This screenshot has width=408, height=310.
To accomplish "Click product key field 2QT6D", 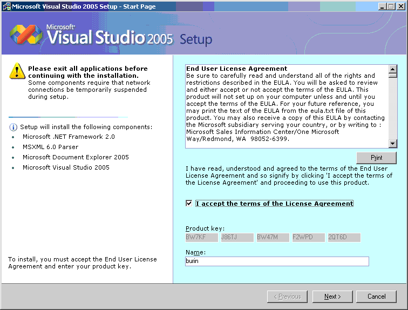I will 344,238.
